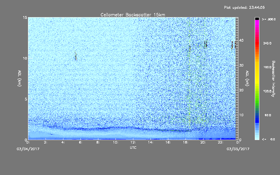Click the colorbar value 180.0
The image size is (280, 175).
267,67
